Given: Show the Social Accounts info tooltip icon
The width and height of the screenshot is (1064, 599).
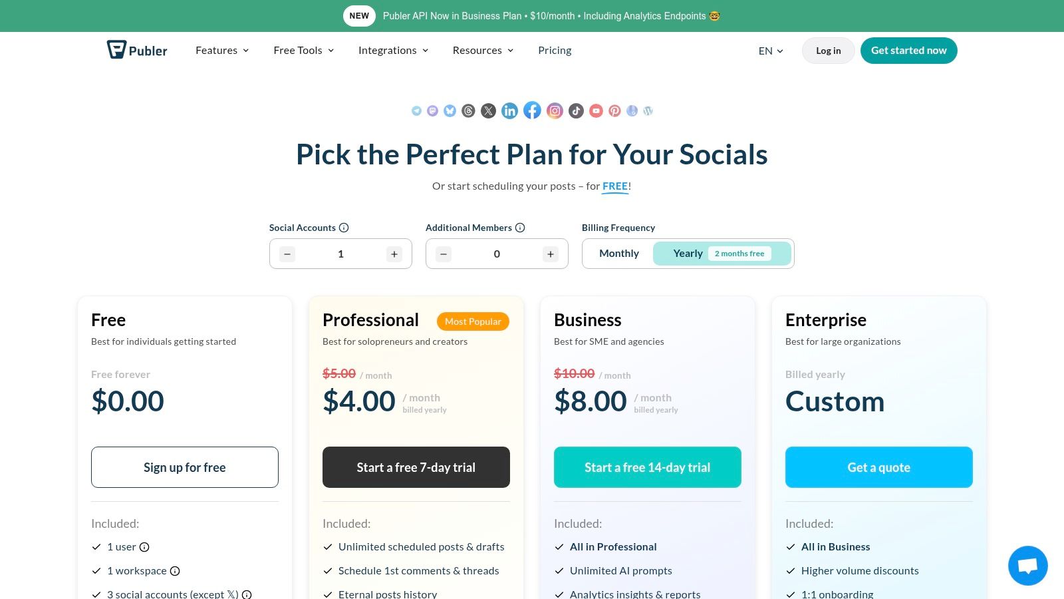Looking at the screenshot, I should (344, 228).
